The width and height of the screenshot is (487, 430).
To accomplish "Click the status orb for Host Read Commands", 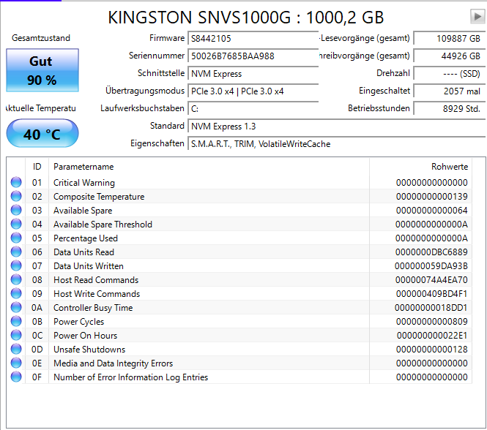I will (x=16, y=279).
